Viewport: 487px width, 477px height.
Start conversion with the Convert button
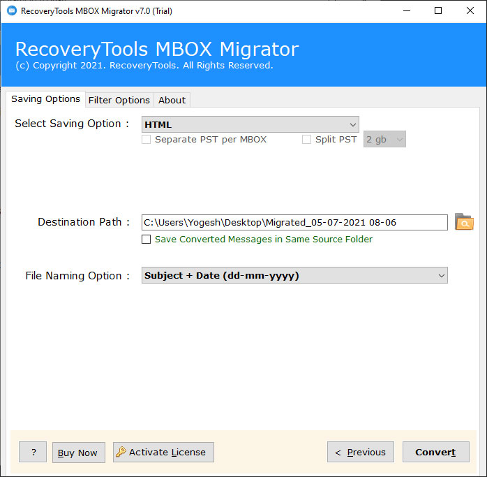click(x=436, y=452)
